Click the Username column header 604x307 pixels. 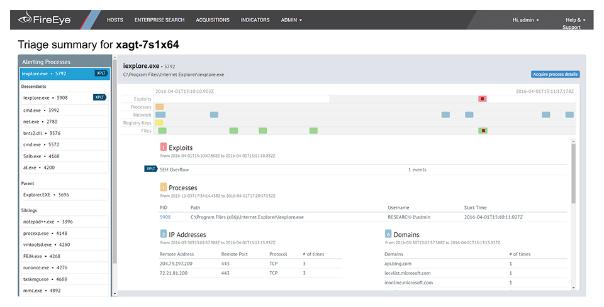pyautogui.click(x=398, y=207)
